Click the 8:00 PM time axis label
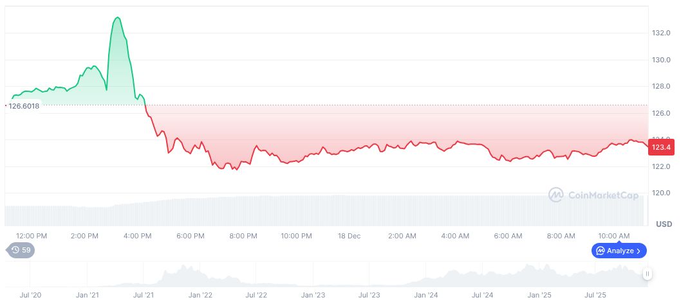Image resolution: width=690 pixels, height=302 pixels. pos(243,236)
